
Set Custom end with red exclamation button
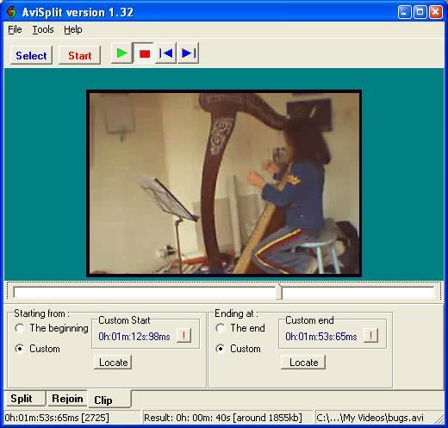pos(370,335)
